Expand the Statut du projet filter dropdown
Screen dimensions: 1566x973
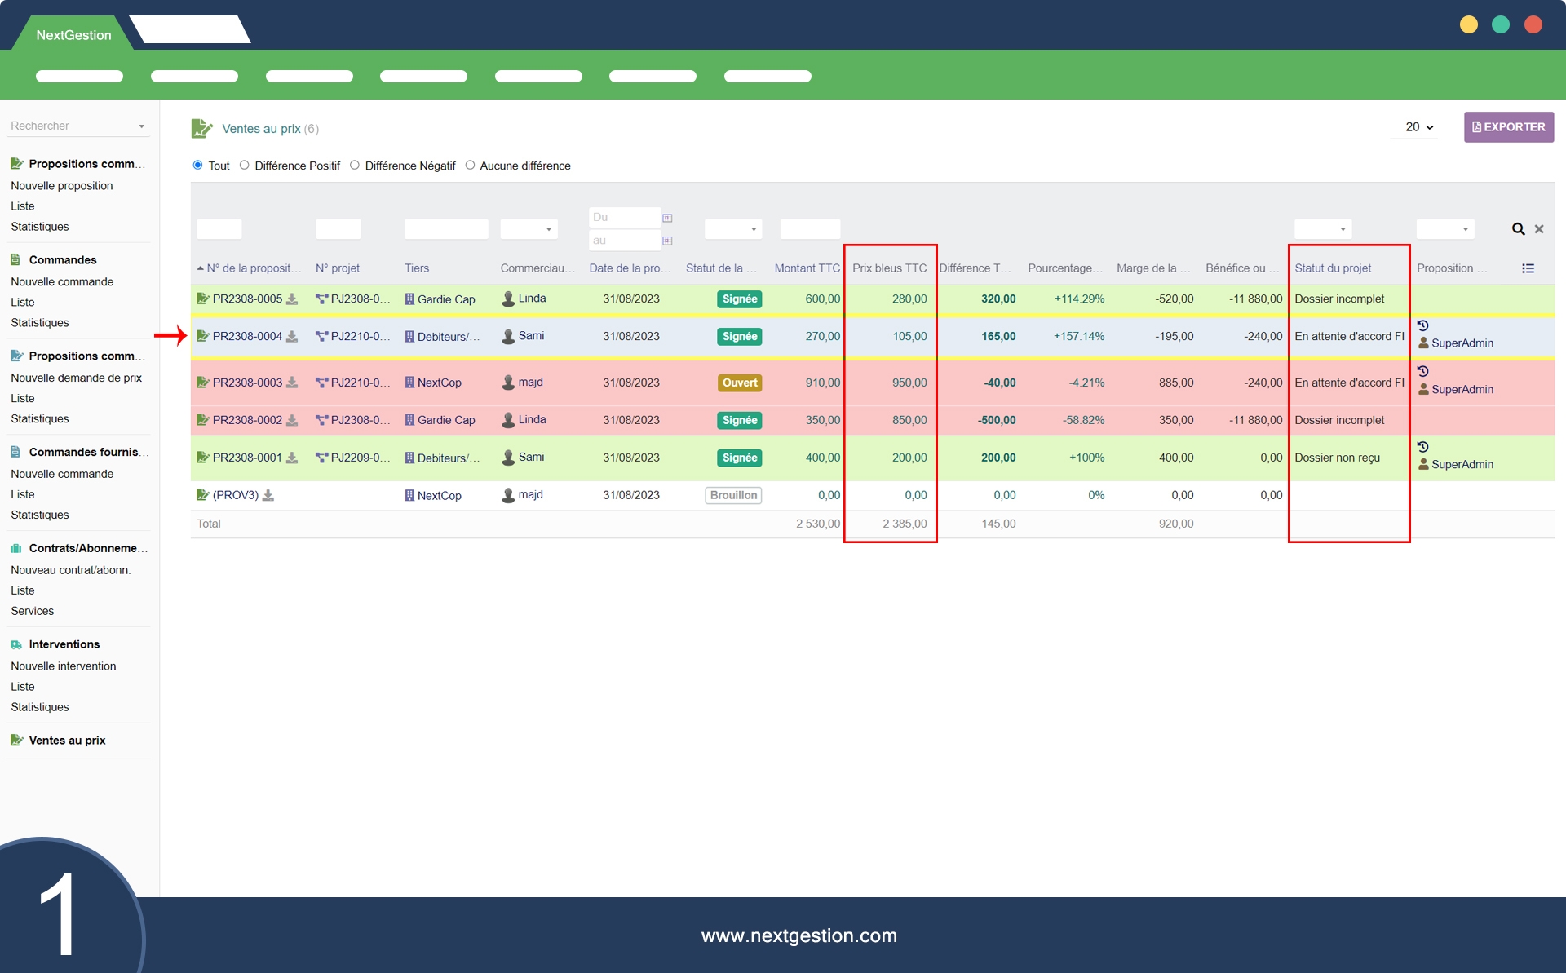pos(1323,229)
